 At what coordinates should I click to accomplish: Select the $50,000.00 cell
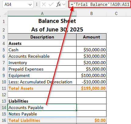point(92,50)
